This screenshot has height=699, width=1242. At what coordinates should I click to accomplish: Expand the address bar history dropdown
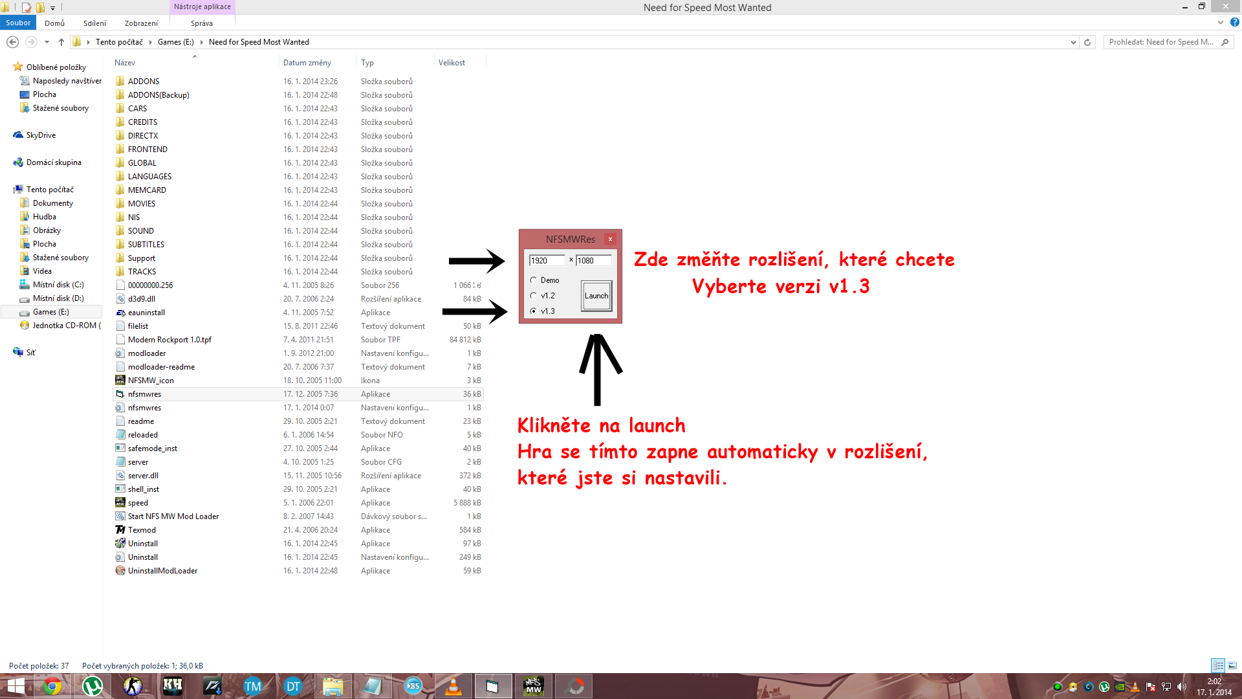pos(1073,42)
